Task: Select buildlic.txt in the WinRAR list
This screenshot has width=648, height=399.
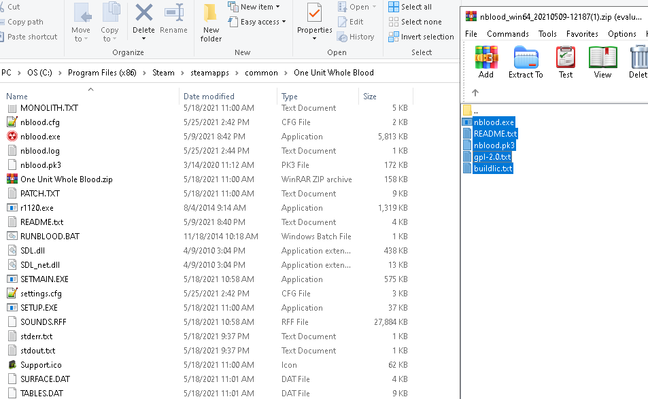Action: point(493,169)
